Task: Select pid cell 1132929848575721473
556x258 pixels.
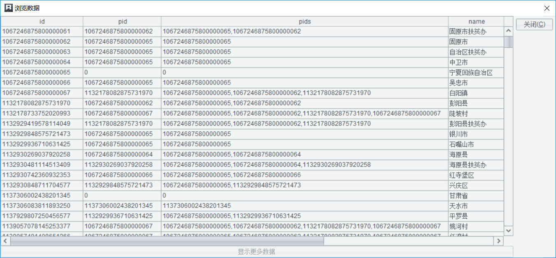Action: 122,185
